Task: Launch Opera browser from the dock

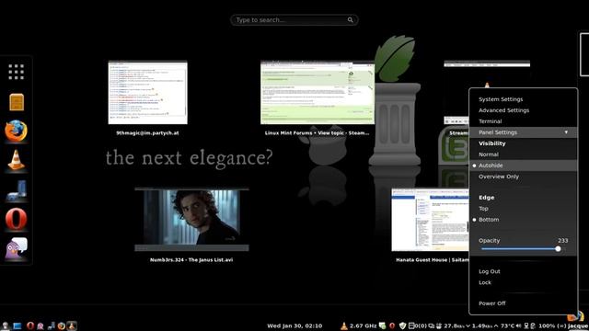Action: [17, 219]
